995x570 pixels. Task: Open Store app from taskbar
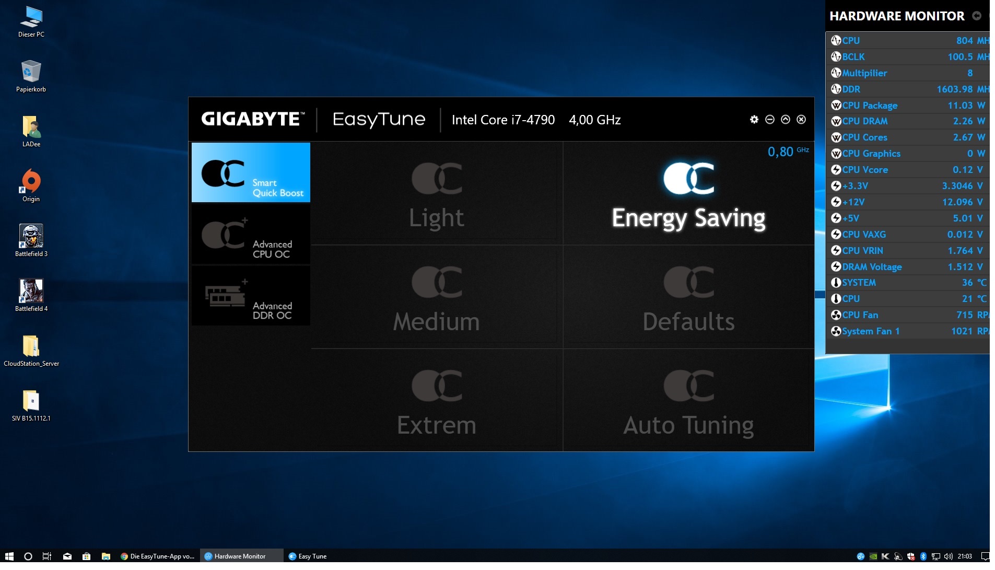coord(87,556)
